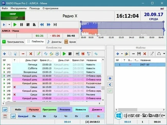
Task: Seek in the track waveform display
Action: click(x=122, y=29)
